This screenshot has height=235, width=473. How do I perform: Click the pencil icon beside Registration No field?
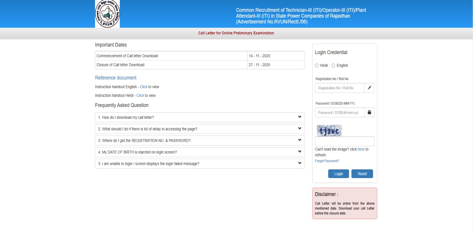pos(369,88)
